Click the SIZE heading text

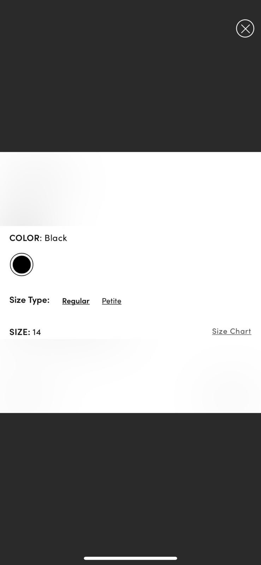[19, 332]
